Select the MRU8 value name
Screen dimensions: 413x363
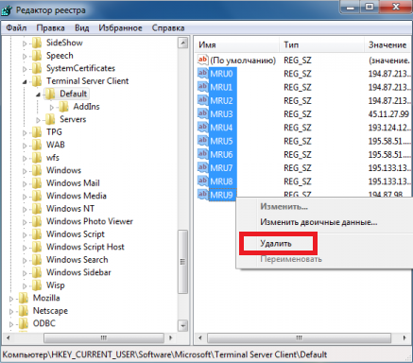pyautogui.click(x=221, y=181)
